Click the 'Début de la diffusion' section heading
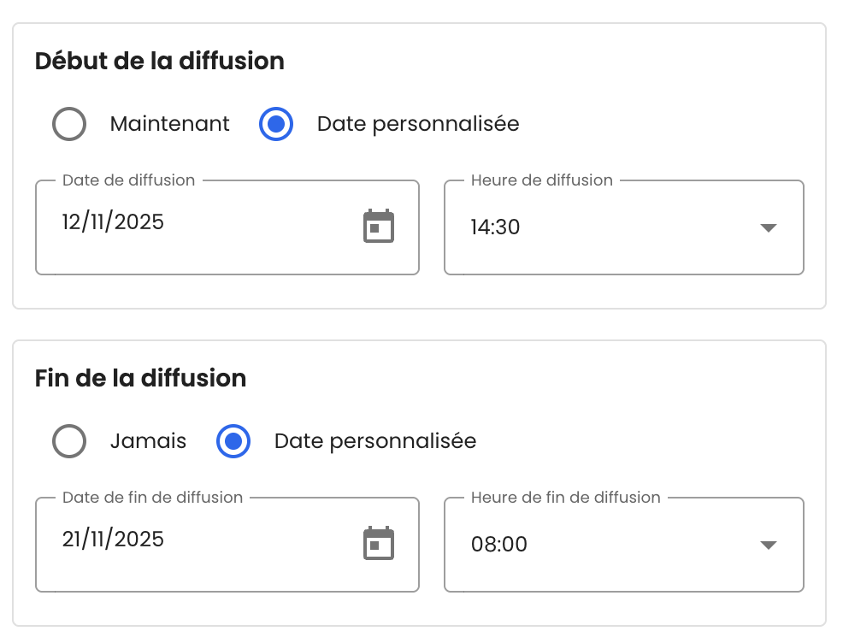This screenshot has width=843, height=643. click(159, 61)
